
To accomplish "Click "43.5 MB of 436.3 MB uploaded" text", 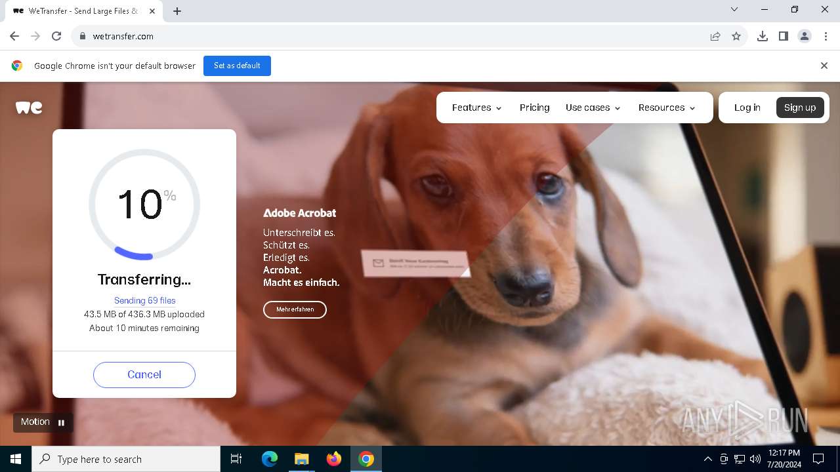I will 144,314.
